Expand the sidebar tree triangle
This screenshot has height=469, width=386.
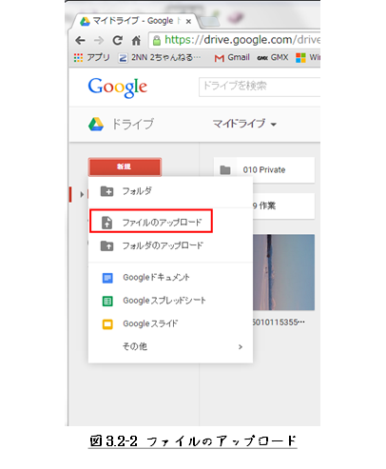coord(82,194)
